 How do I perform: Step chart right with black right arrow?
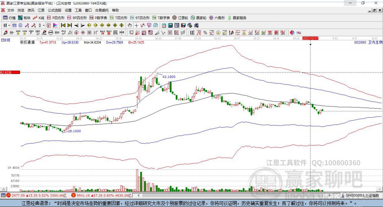(83, 25)
